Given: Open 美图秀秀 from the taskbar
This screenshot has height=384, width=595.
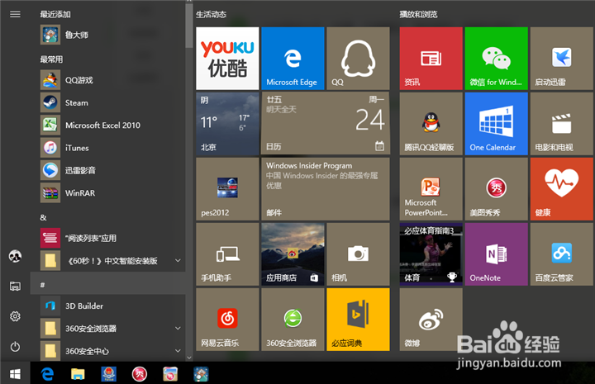Looking at the screenshot, I should (140, 374).
